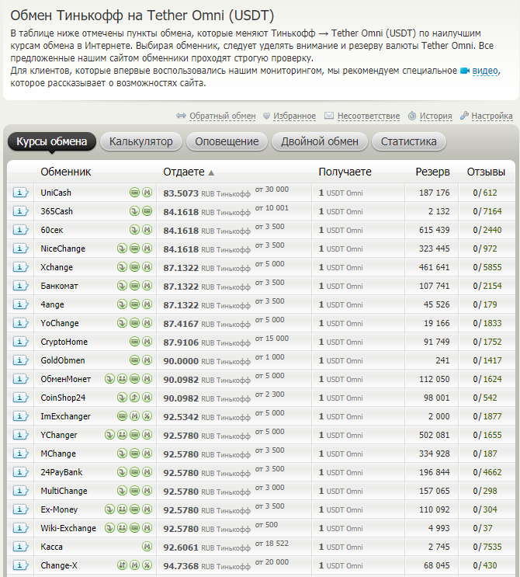Open info icon for GoldObmen row
The width and height of the screenshot is (520, 577).
point(21,360)
